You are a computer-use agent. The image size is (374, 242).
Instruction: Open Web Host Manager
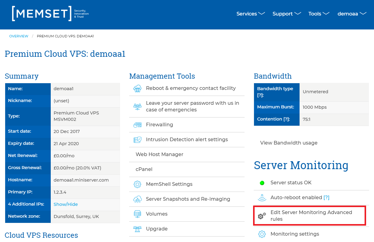[x=160, y=155]
